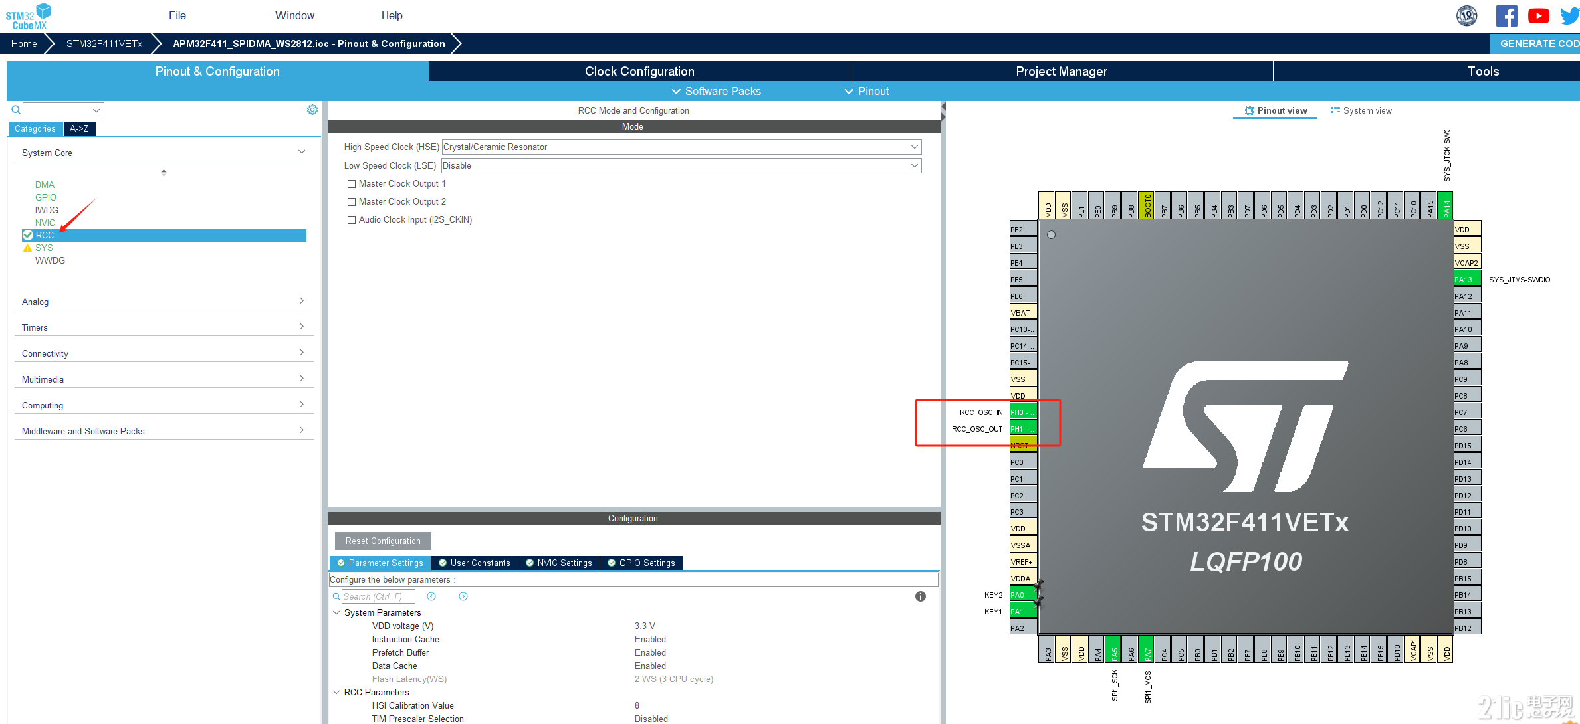This screenshot has height=724, width=1580.
Task: Open the STM32CubeMX logo home icon
Action: pos(29,16)
